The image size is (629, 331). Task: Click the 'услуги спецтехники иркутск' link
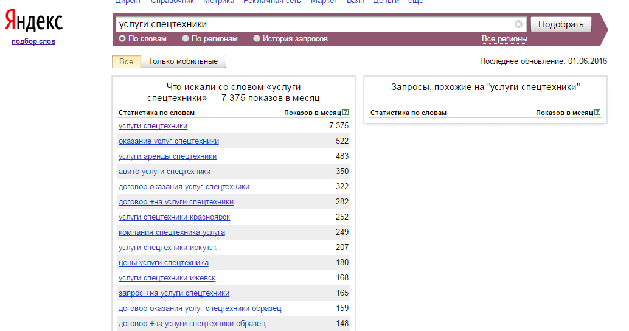167,248
